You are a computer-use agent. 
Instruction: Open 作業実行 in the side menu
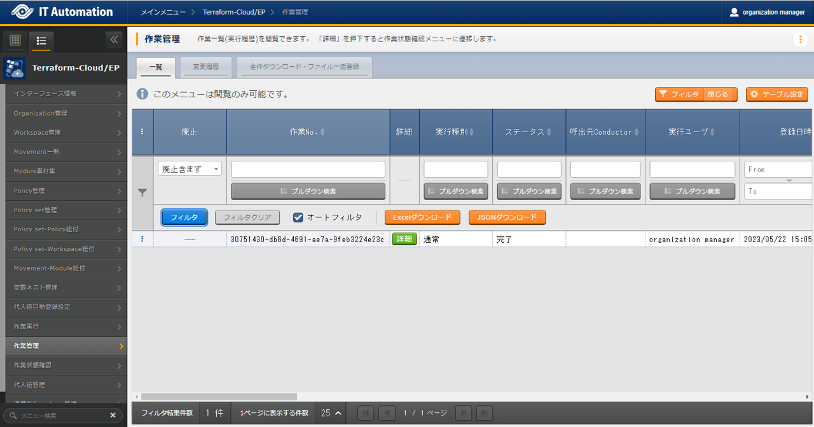(64, 327)
